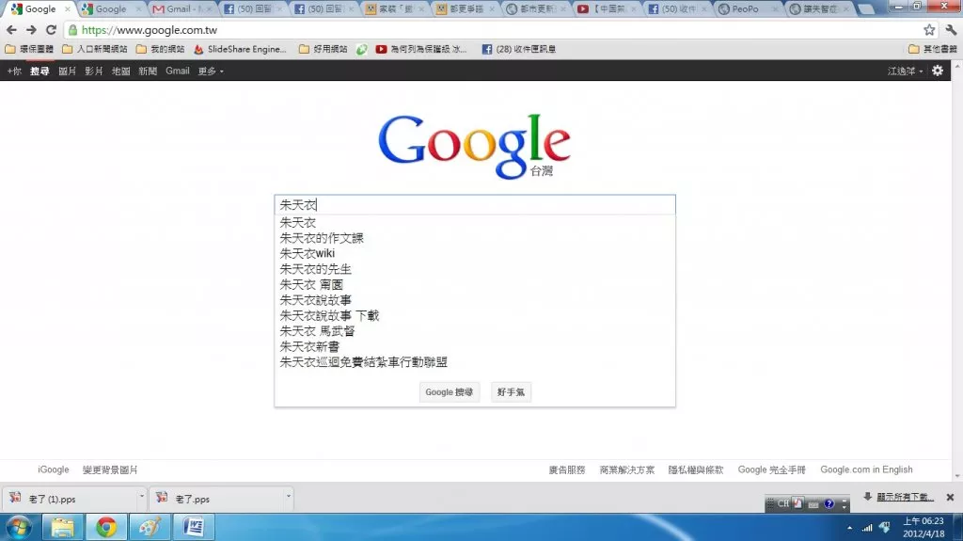Switch to the YouTube 中國 tab
The image size is (963, 541).
click(x=607, y=8)
